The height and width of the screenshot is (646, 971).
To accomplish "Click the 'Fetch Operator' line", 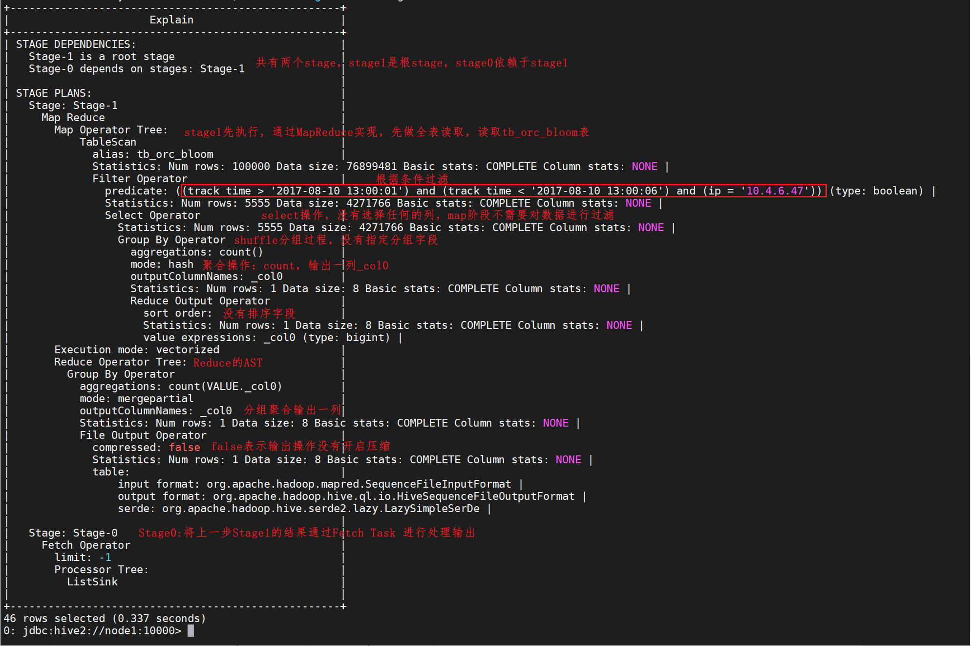I will [x=86, y=545].
